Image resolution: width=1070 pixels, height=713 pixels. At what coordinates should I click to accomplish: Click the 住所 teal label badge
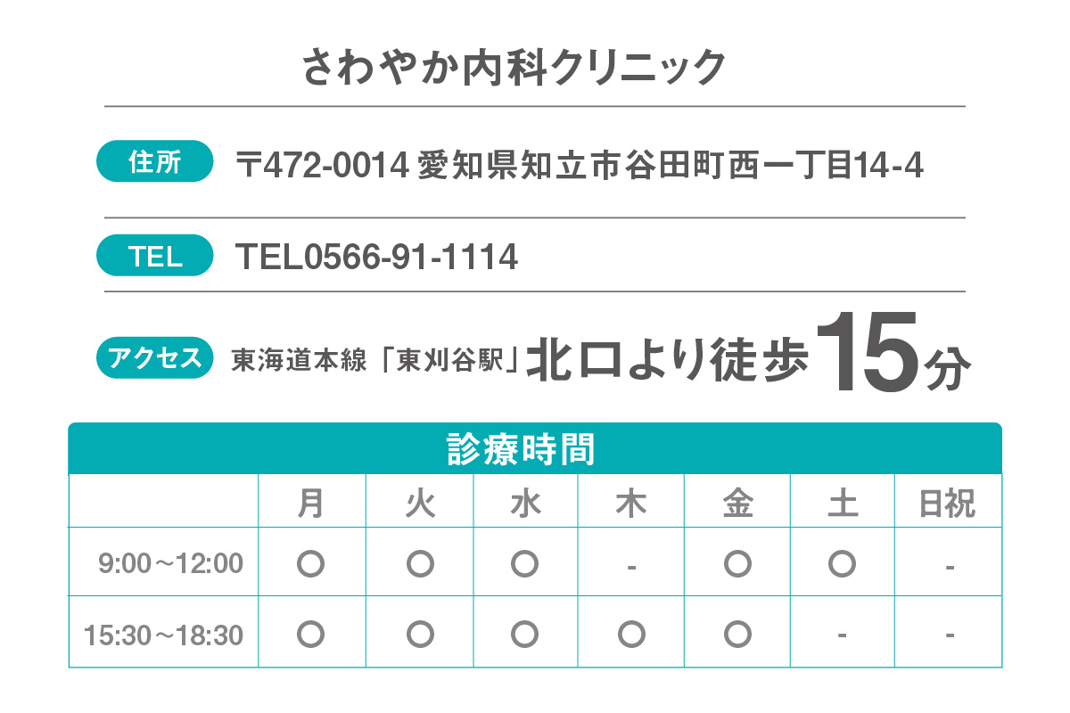click(155, 162)
